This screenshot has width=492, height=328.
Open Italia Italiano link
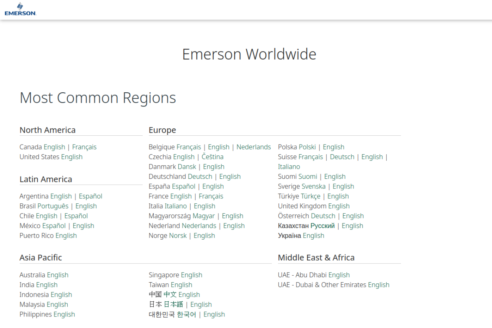coord(176,206)
